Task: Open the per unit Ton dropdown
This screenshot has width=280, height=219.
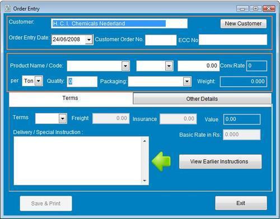Action: [39, 81]
